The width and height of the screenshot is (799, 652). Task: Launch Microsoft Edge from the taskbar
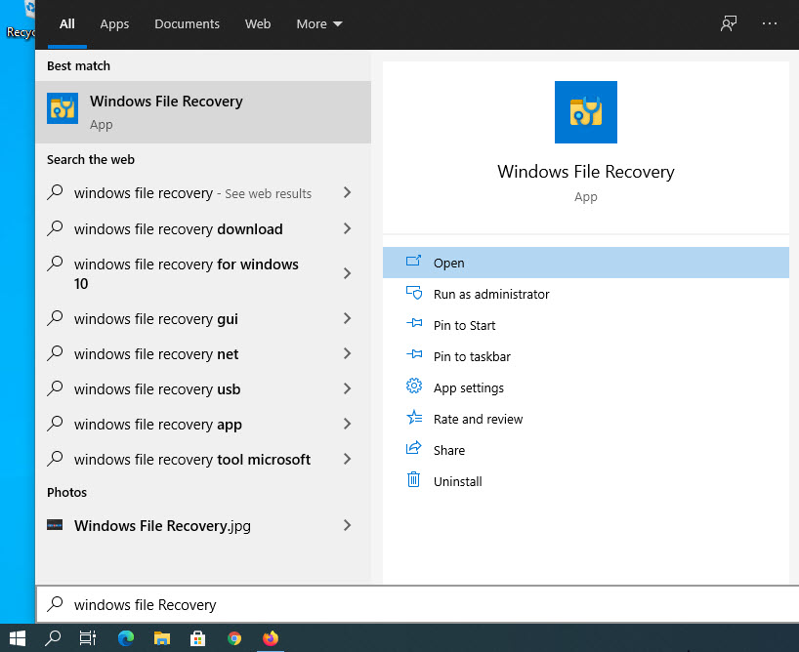pyautogui.click(x=125, y=637)
